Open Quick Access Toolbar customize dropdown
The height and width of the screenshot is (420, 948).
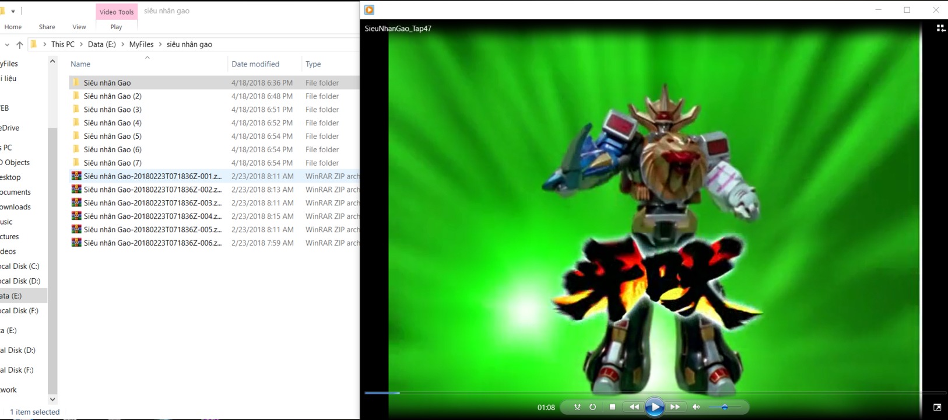13,11
